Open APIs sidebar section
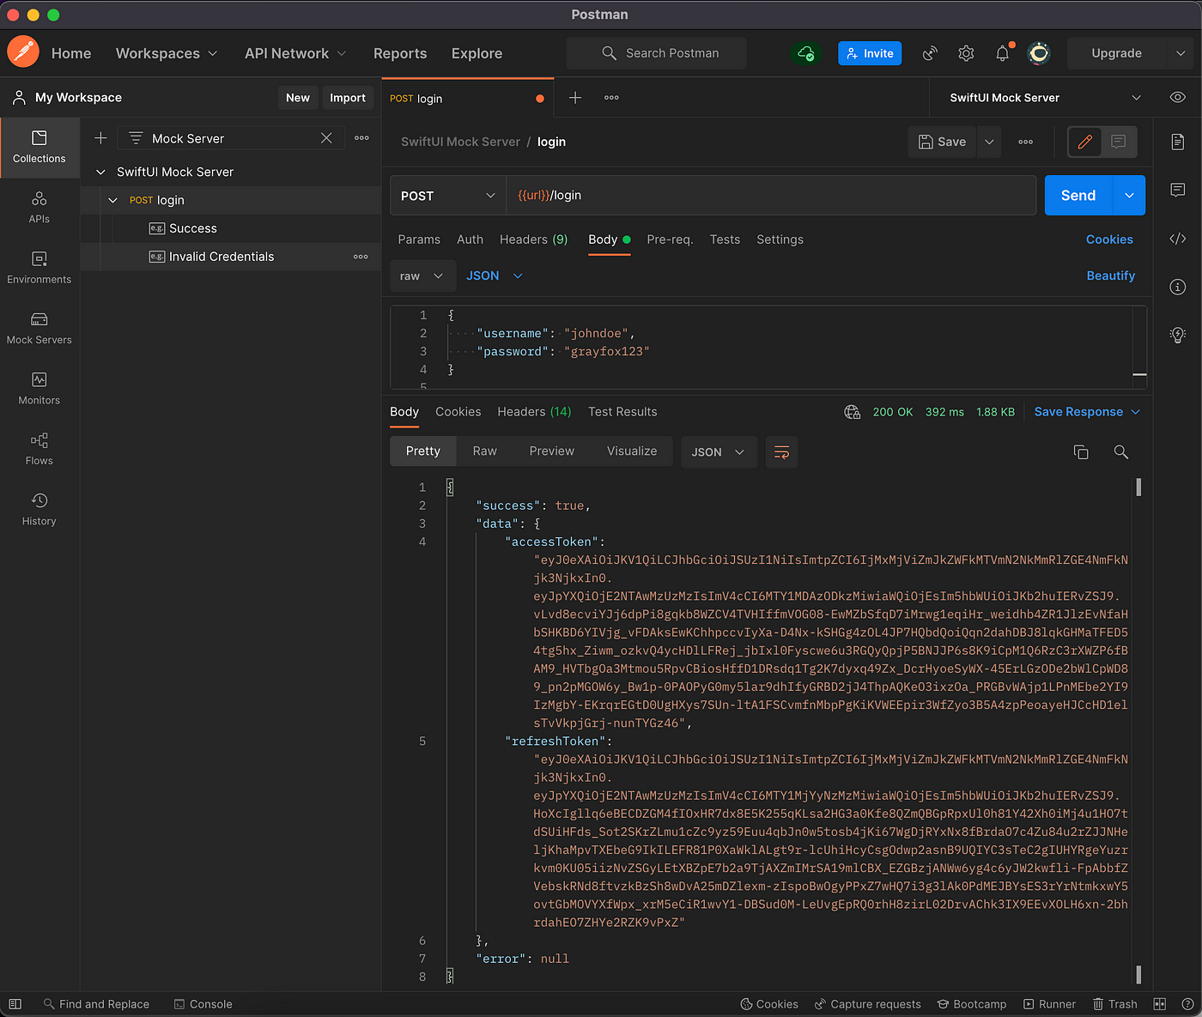This screenshot has height=1017, width=1202. pyautogui.click(x=39, y=208)
